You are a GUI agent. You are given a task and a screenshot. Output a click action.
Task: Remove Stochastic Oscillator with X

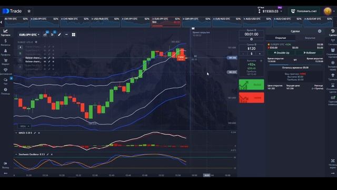point(52,154)
